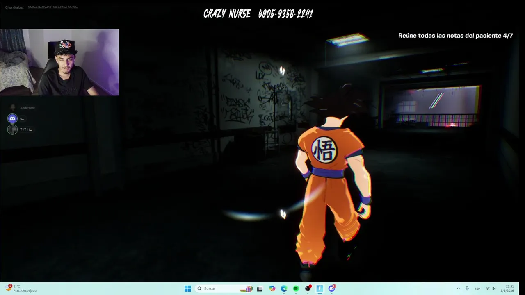Click Anderson7 avatar in voice overlay
The width and height of the screenshot is (525, 295).
pos(13,108)
